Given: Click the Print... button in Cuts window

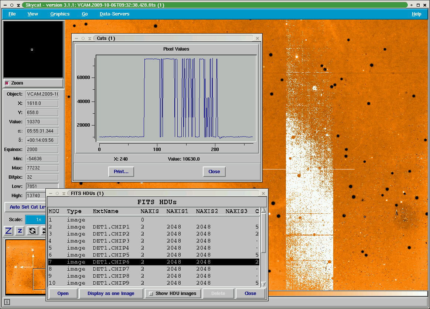Looking at the screenshot, I should (x=121, y=172).
